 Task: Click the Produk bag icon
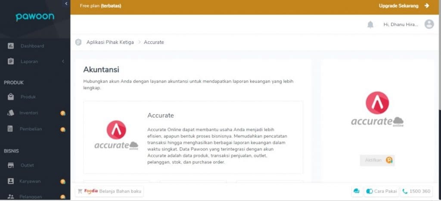(x=11, y=97)
